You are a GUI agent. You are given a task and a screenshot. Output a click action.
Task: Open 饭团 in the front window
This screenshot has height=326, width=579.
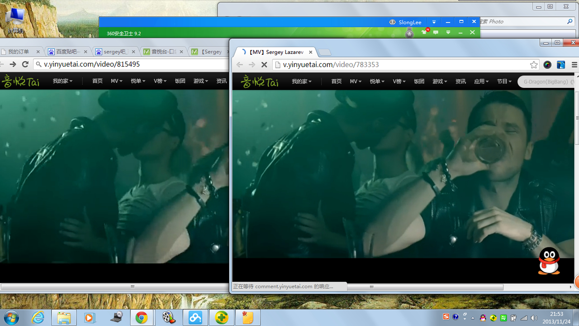(419, 81)
